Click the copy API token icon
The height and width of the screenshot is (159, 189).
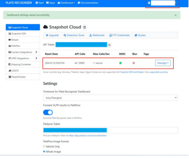(109, 45)
